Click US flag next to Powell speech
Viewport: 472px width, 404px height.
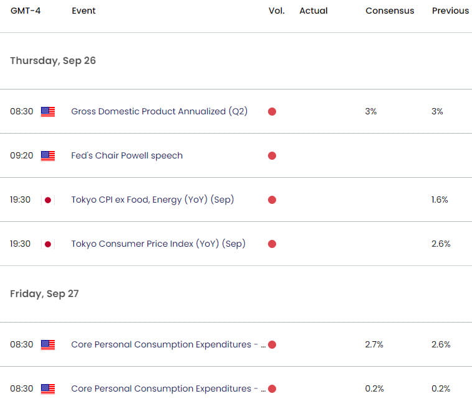(48, 156)
